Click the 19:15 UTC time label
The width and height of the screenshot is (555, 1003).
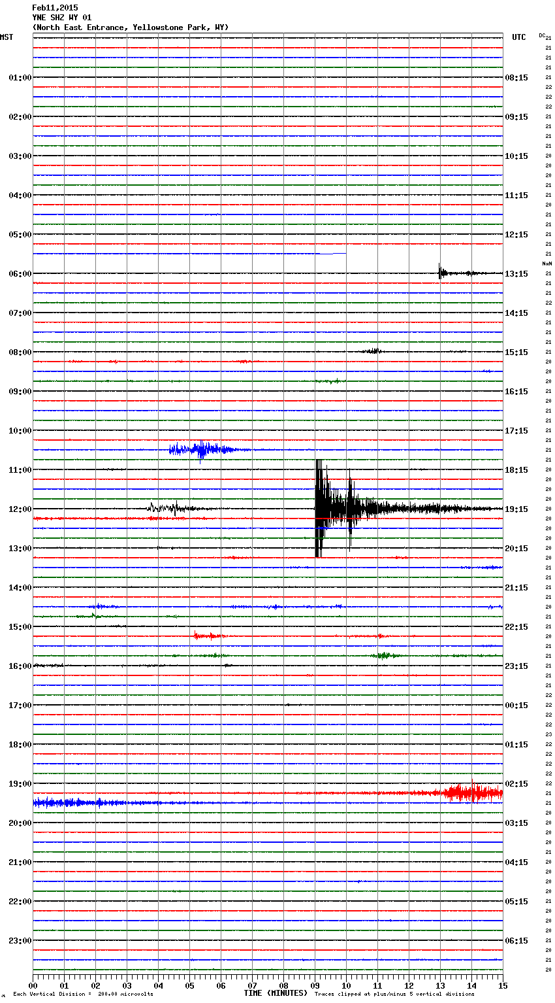coord(516,509)
